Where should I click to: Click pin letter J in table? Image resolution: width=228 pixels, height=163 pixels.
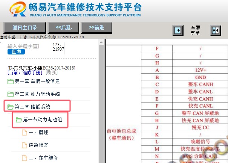(157, 127)
